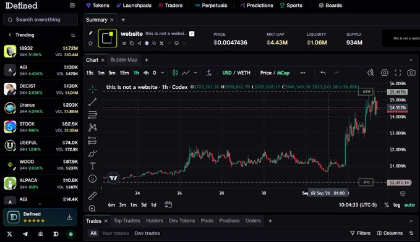Open the token's X profile link
The image size is (420, 242).
pyautogui.click(x=161, y=43)
